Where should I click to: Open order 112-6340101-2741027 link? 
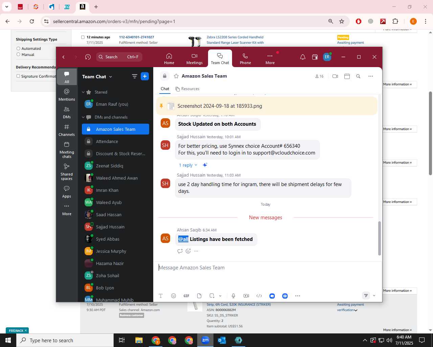pos(136,37)
